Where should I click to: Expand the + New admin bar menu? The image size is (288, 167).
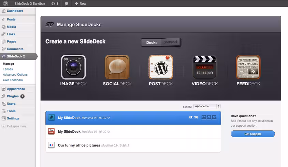[81, 3]
